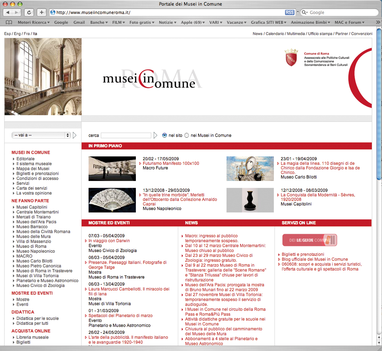Expand the Foto gratis bookmarks folder
This screenshot has width=382, height=351.
click(142, 22)
